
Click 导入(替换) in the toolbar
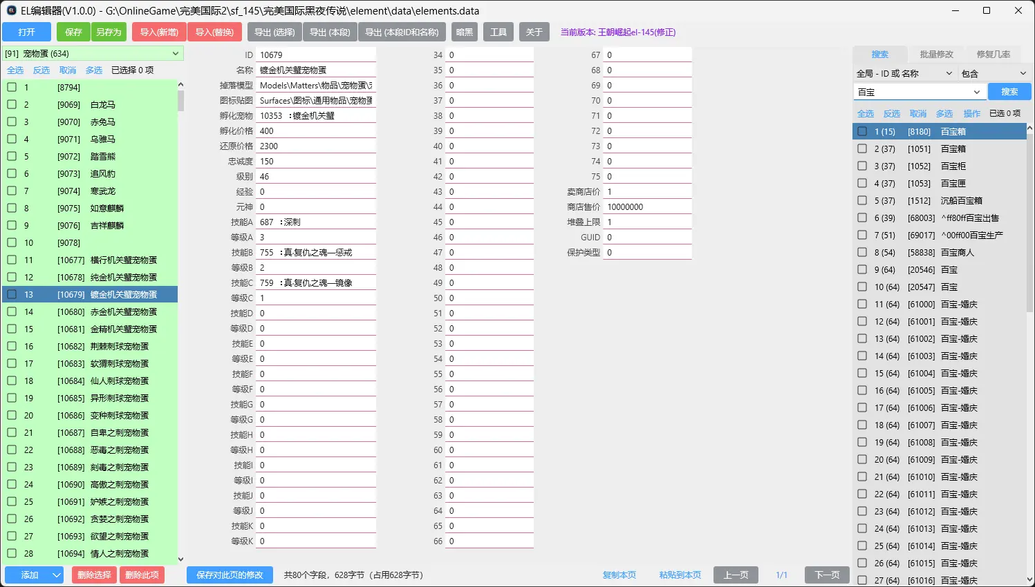click(x=214, y=32)
